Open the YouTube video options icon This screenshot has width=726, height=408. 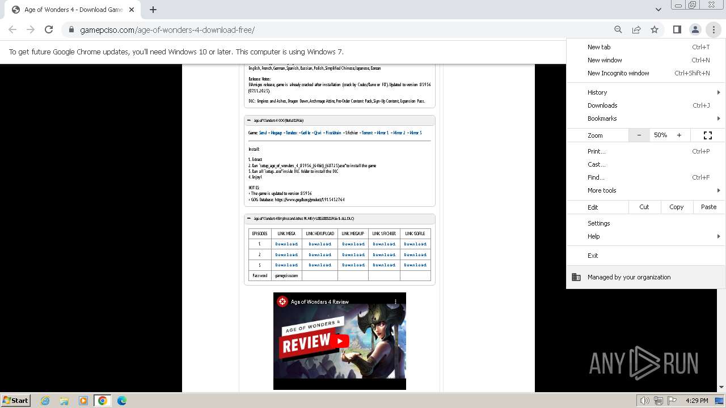tap(396, 301)
